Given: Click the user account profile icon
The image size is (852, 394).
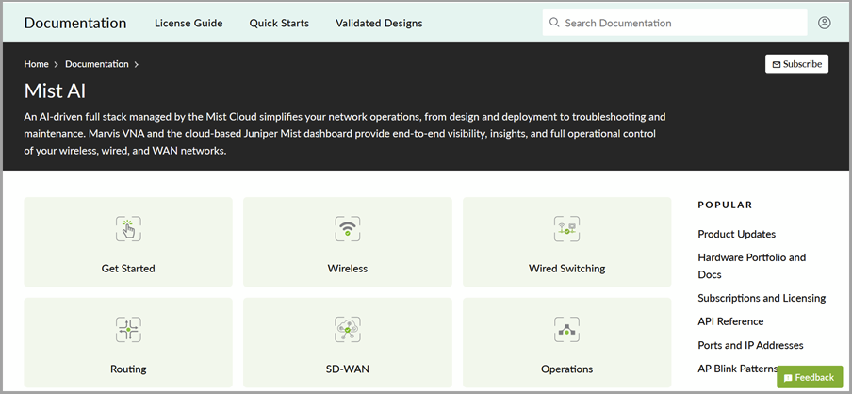Looking at the screenshot, I should click(x=825, y=23).
